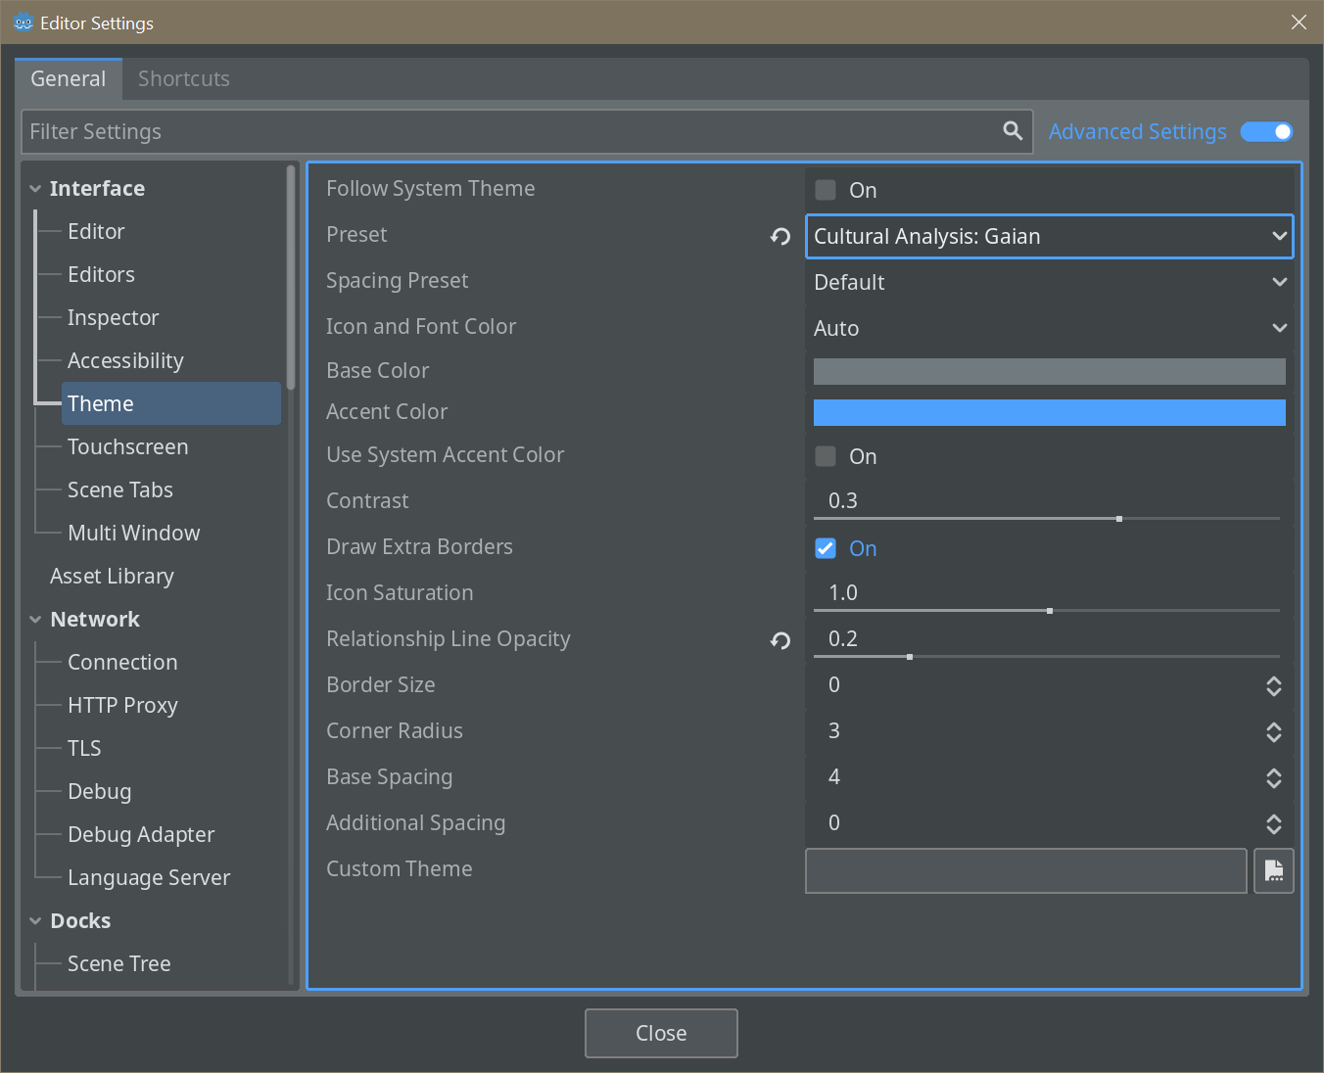Select the Scene Tree category under Docks

click(119, 963)
